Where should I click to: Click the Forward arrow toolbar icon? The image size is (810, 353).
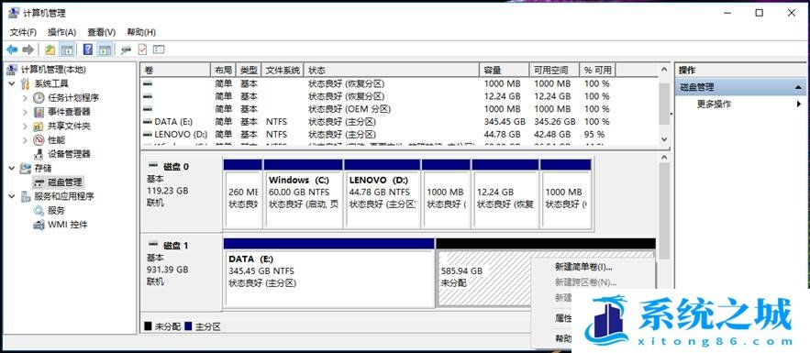pyautogui.click(x=28, y=50)
